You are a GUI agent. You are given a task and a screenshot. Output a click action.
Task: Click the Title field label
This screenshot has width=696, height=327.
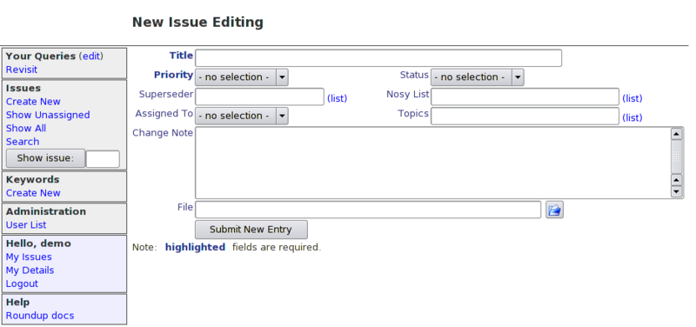[x=181, y=56]
